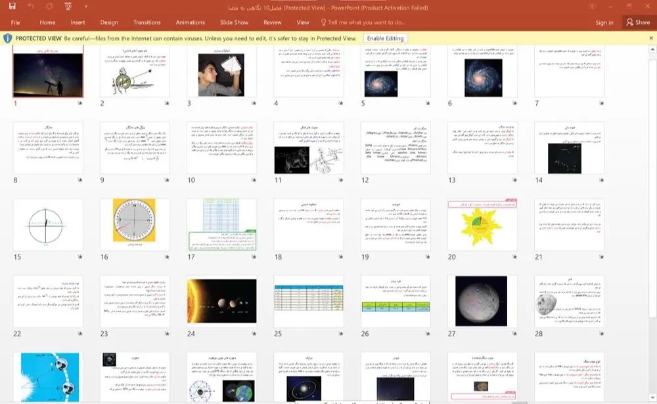Click the Save icon in title bar
Image resolution: width=657 pixels, height=404 pixels.
pyautogui.click(x=12, y=7)
